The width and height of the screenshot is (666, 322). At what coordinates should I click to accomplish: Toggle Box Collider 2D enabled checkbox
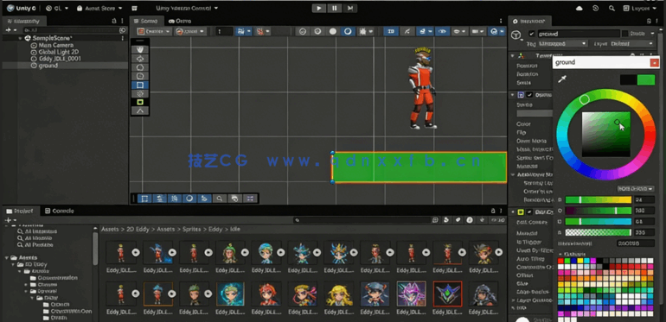tap(529, 212)
